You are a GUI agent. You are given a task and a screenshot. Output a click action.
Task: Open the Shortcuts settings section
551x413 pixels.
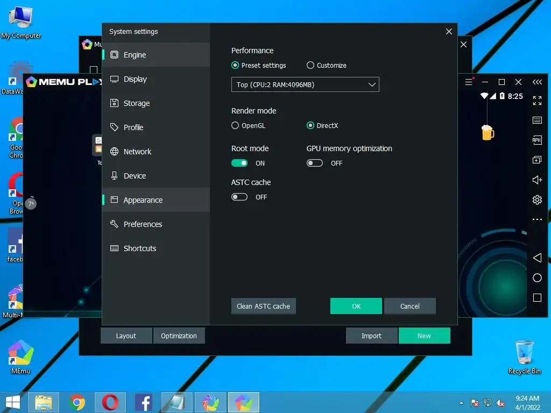click(156, 248)
